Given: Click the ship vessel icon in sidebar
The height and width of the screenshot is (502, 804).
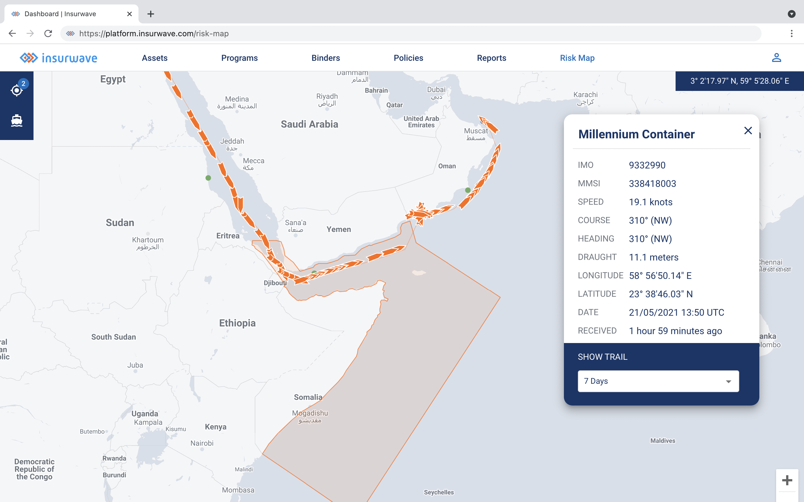Looking at the screenshot, I should 17,121.
